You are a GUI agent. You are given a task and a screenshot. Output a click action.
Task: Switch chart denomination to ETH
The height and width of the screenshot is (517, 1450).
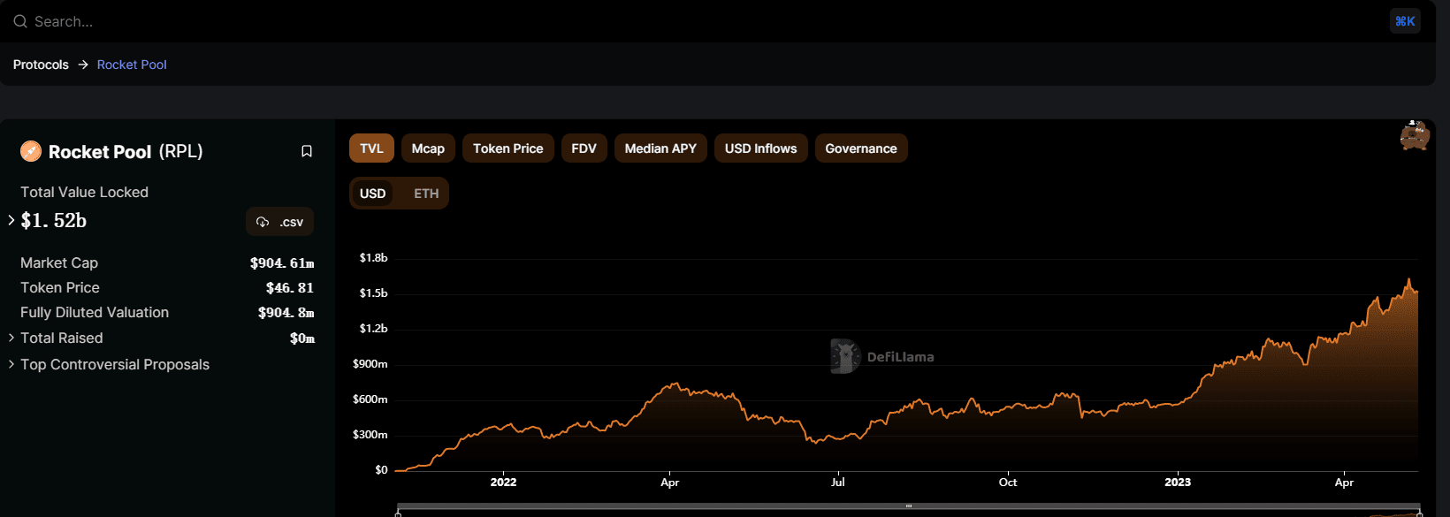click(426, 194)
